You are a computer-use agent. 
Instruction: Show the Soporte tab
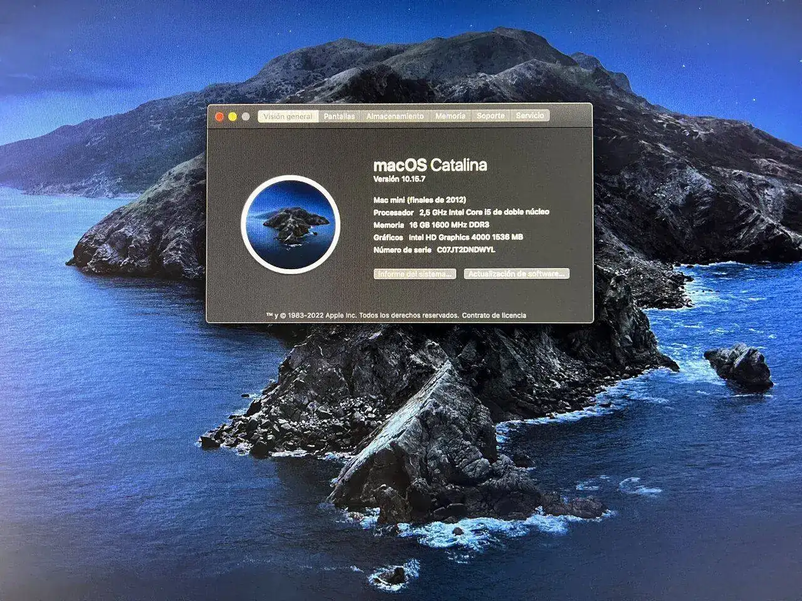coord(490,116)
